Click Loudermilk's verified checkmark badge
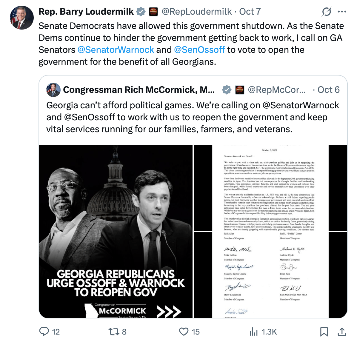This screenshot has width=357, height=345. point(141,12)
